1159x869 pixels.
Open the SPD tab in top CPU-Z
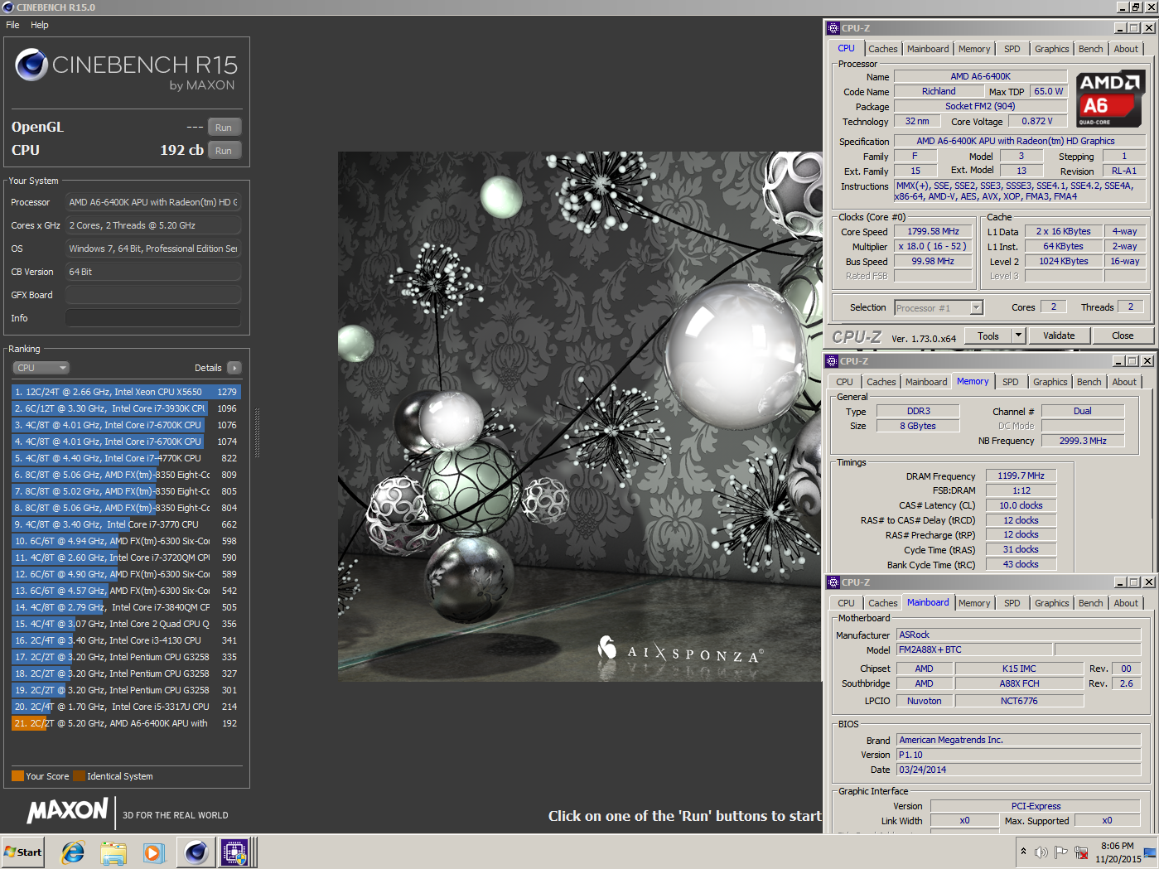point(1012,49)
